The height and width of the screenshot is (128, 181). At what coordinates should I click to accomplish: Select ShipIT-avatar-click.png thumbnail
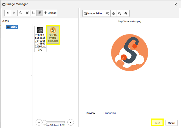tap(53, 35)
